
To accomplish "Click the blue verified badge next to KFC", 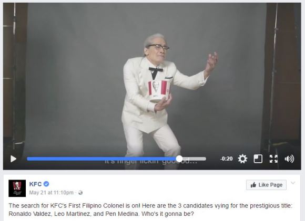I will coord(46,184).
